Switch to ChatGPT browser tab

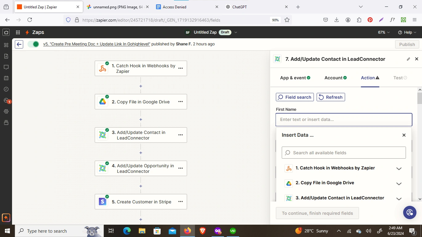click(257, 7)
